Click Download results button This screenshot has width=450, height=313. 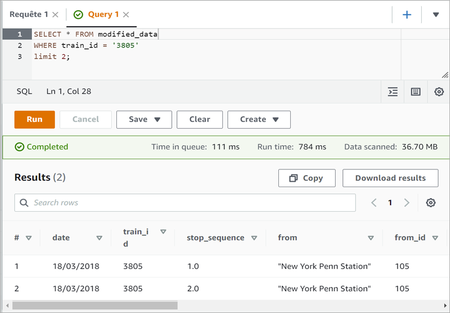(x=390, y=178)
